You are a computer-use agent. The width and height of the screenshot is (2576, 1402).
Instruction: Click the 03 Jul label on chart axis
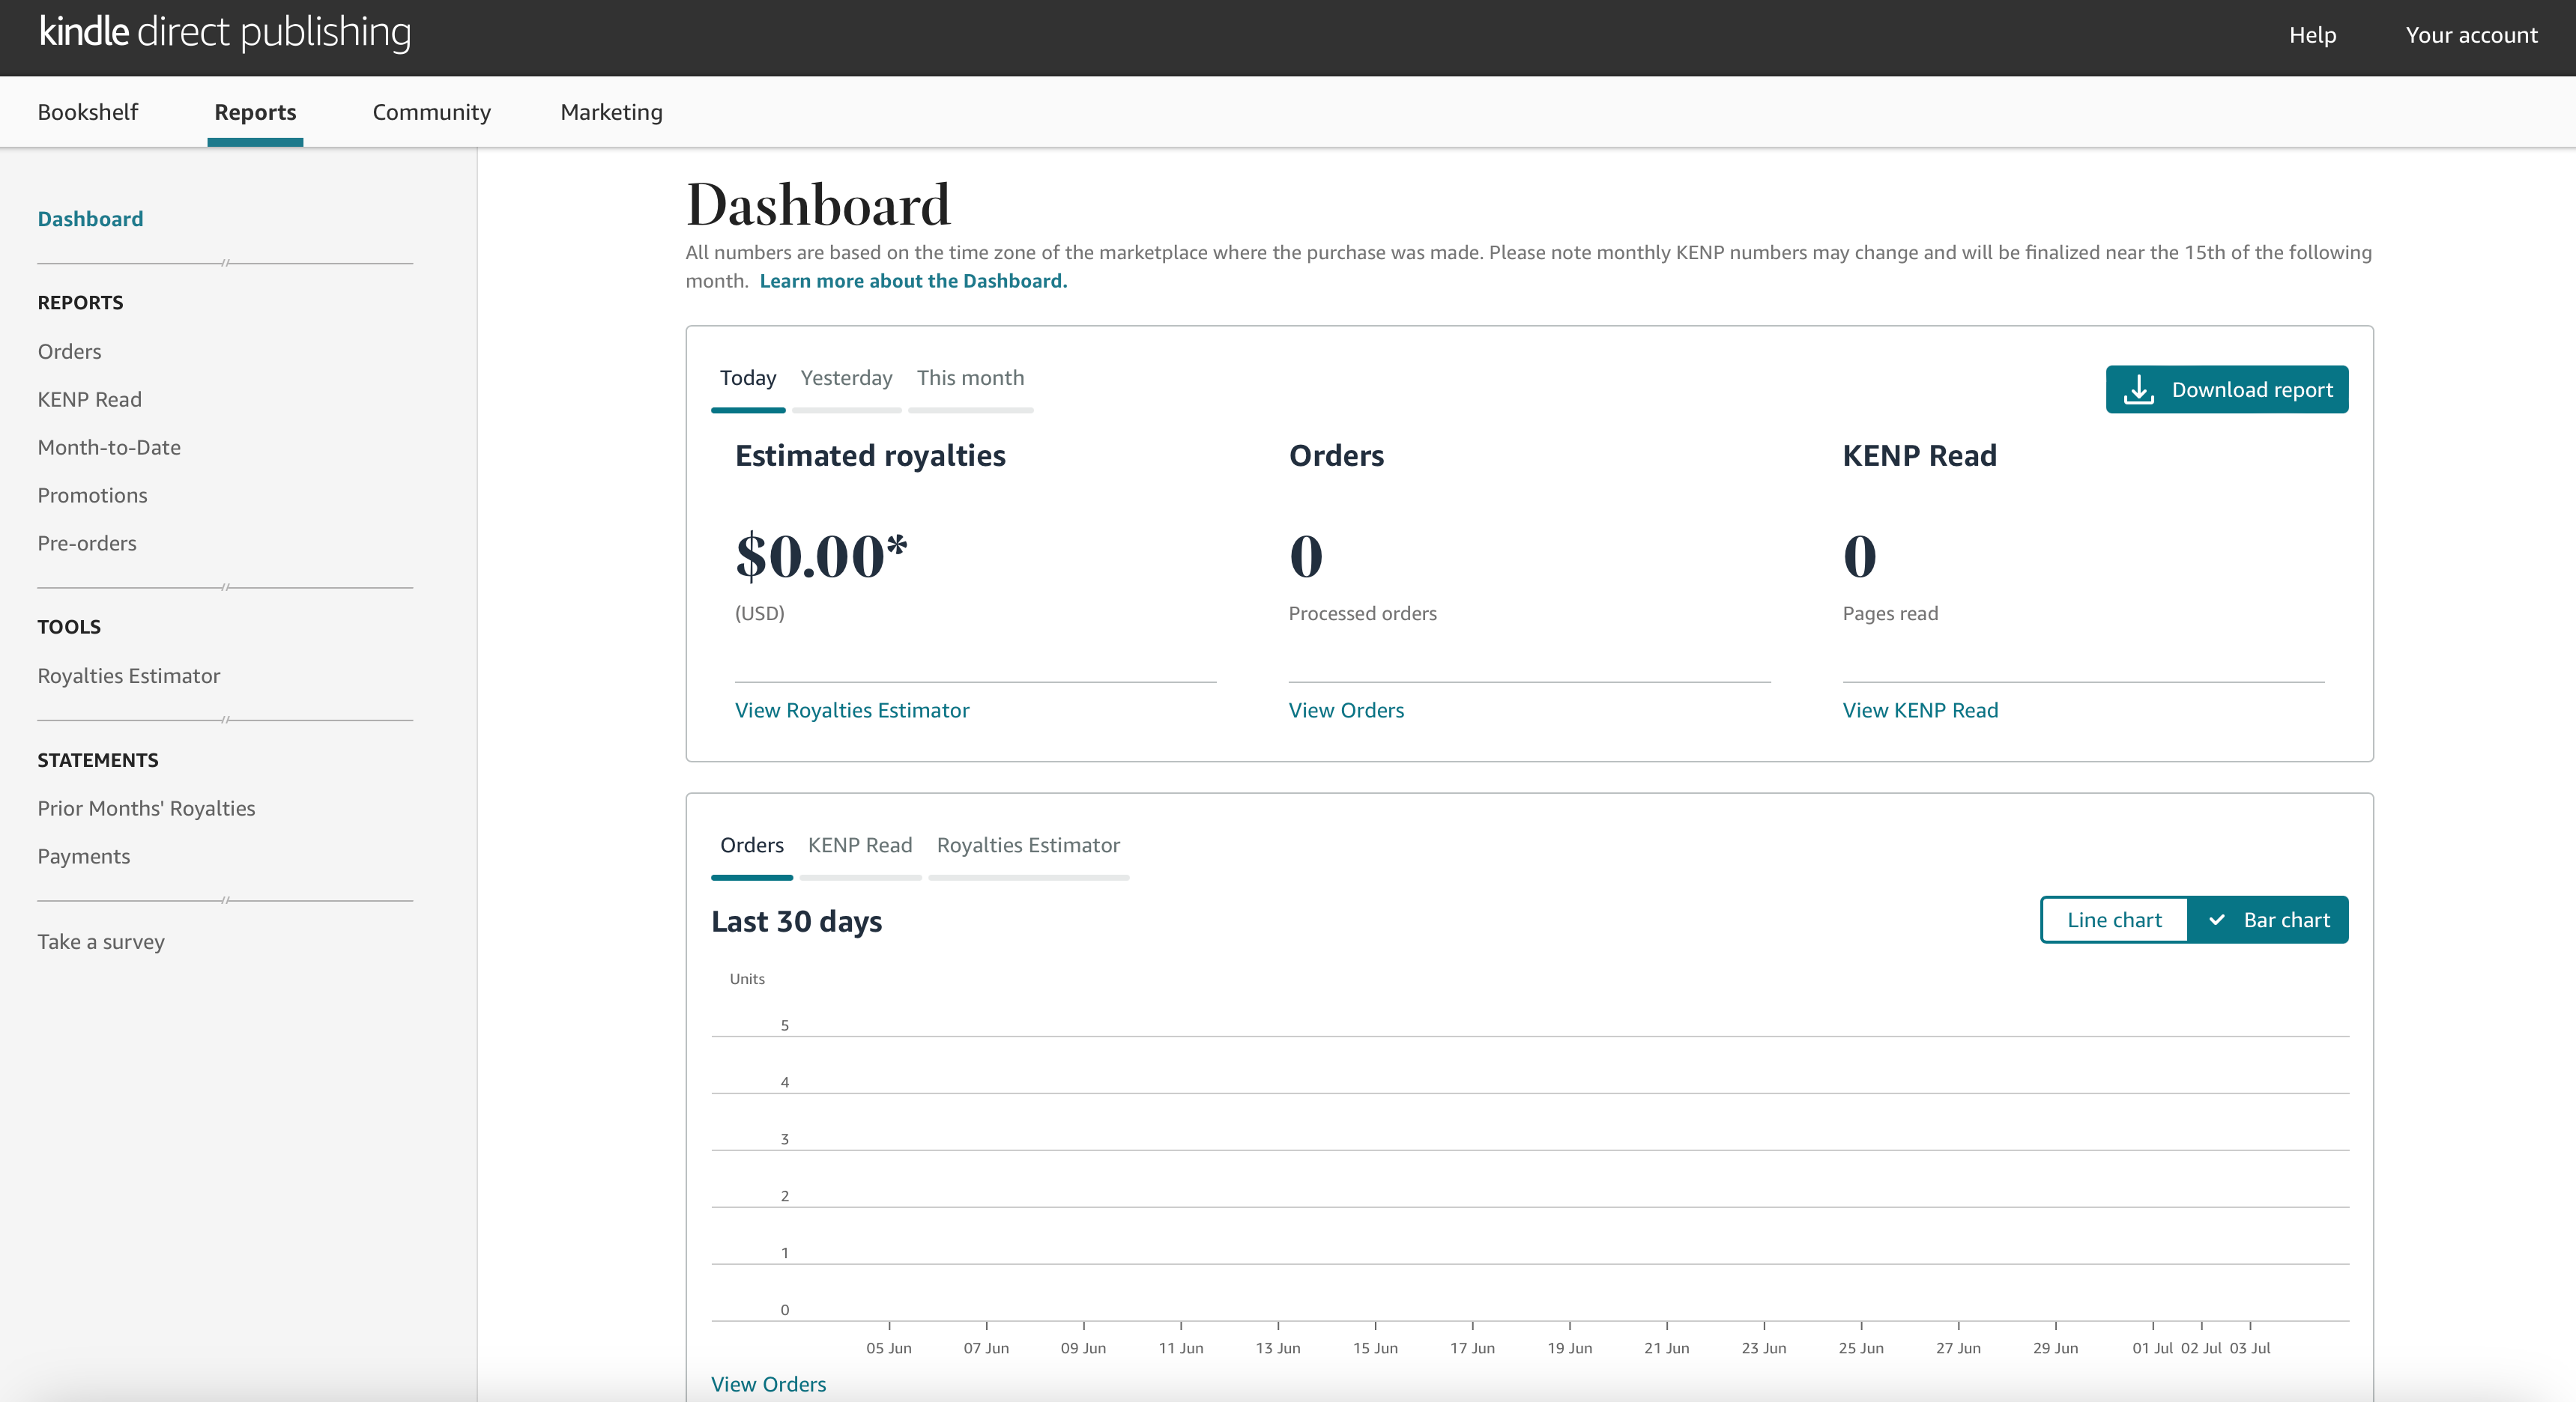[x=2250, y=1348]
